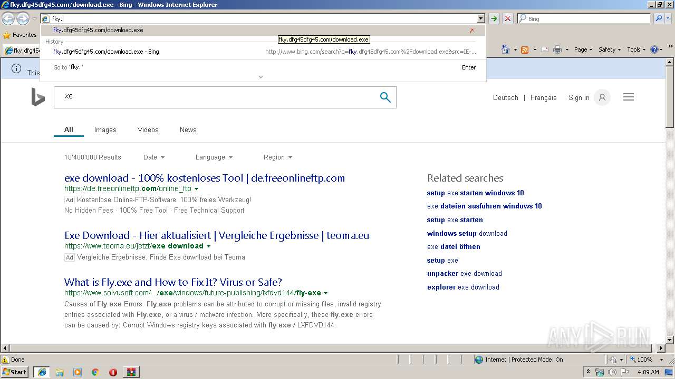The width and height of the screenshot is (675, 379).
Task: Open the teoma.eu Exe Download ad link
Action: click(217, 235)
